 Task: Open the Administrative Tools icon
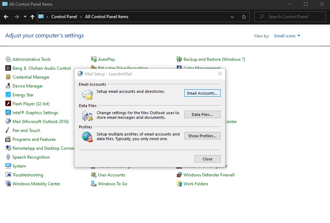(x=8, y=59)
